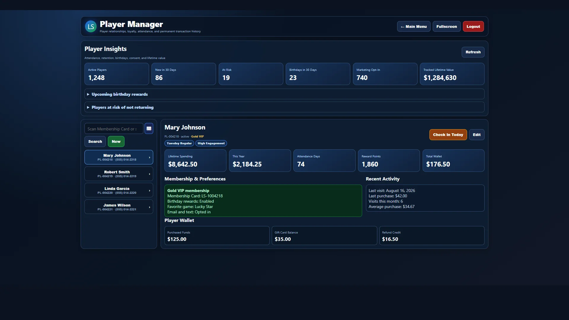Click the Purchased Funds $125.00 card
The image size is (569, 320).
[x=217, y=236]
